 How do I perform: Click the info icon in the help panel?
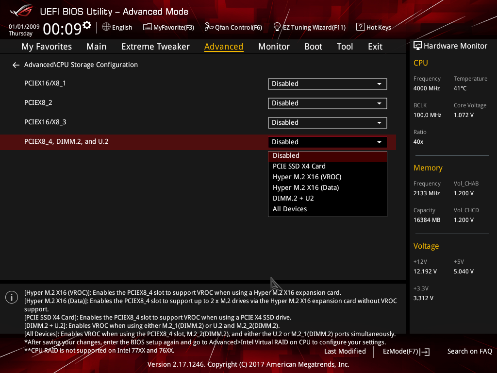pos(12,297)
